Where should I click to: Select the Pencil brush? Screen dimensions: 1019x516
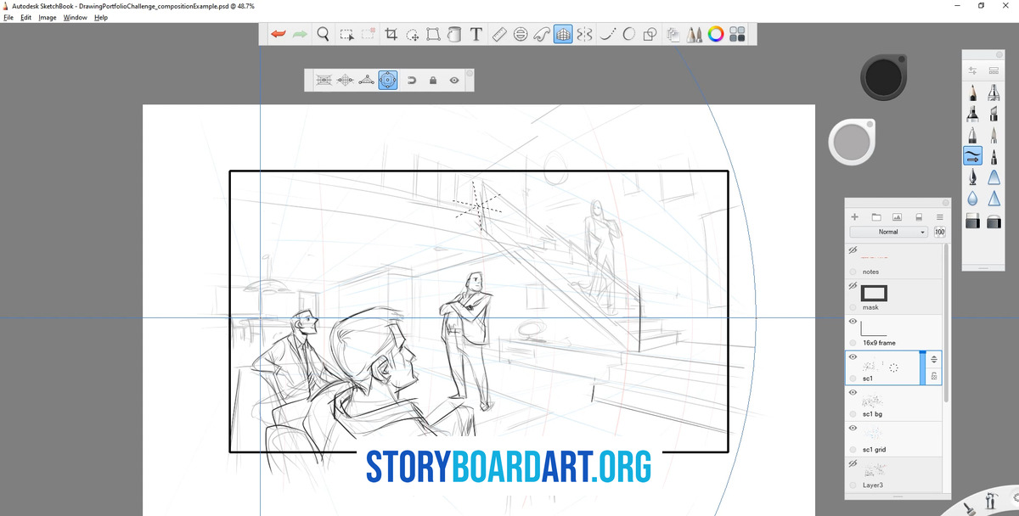pyautogui.click(x=972, y=92)
